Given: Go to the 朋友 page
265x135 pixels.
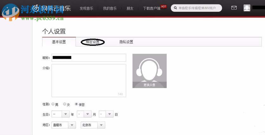Looking at the screenshot, I should point(130,8).
